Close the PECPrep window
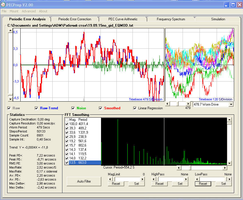The height and width of the screenshot is (200, 243). point(240,5)
